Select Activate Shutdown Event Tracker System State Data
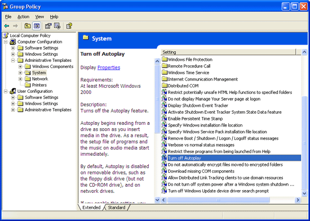 [x=224, y=112]
